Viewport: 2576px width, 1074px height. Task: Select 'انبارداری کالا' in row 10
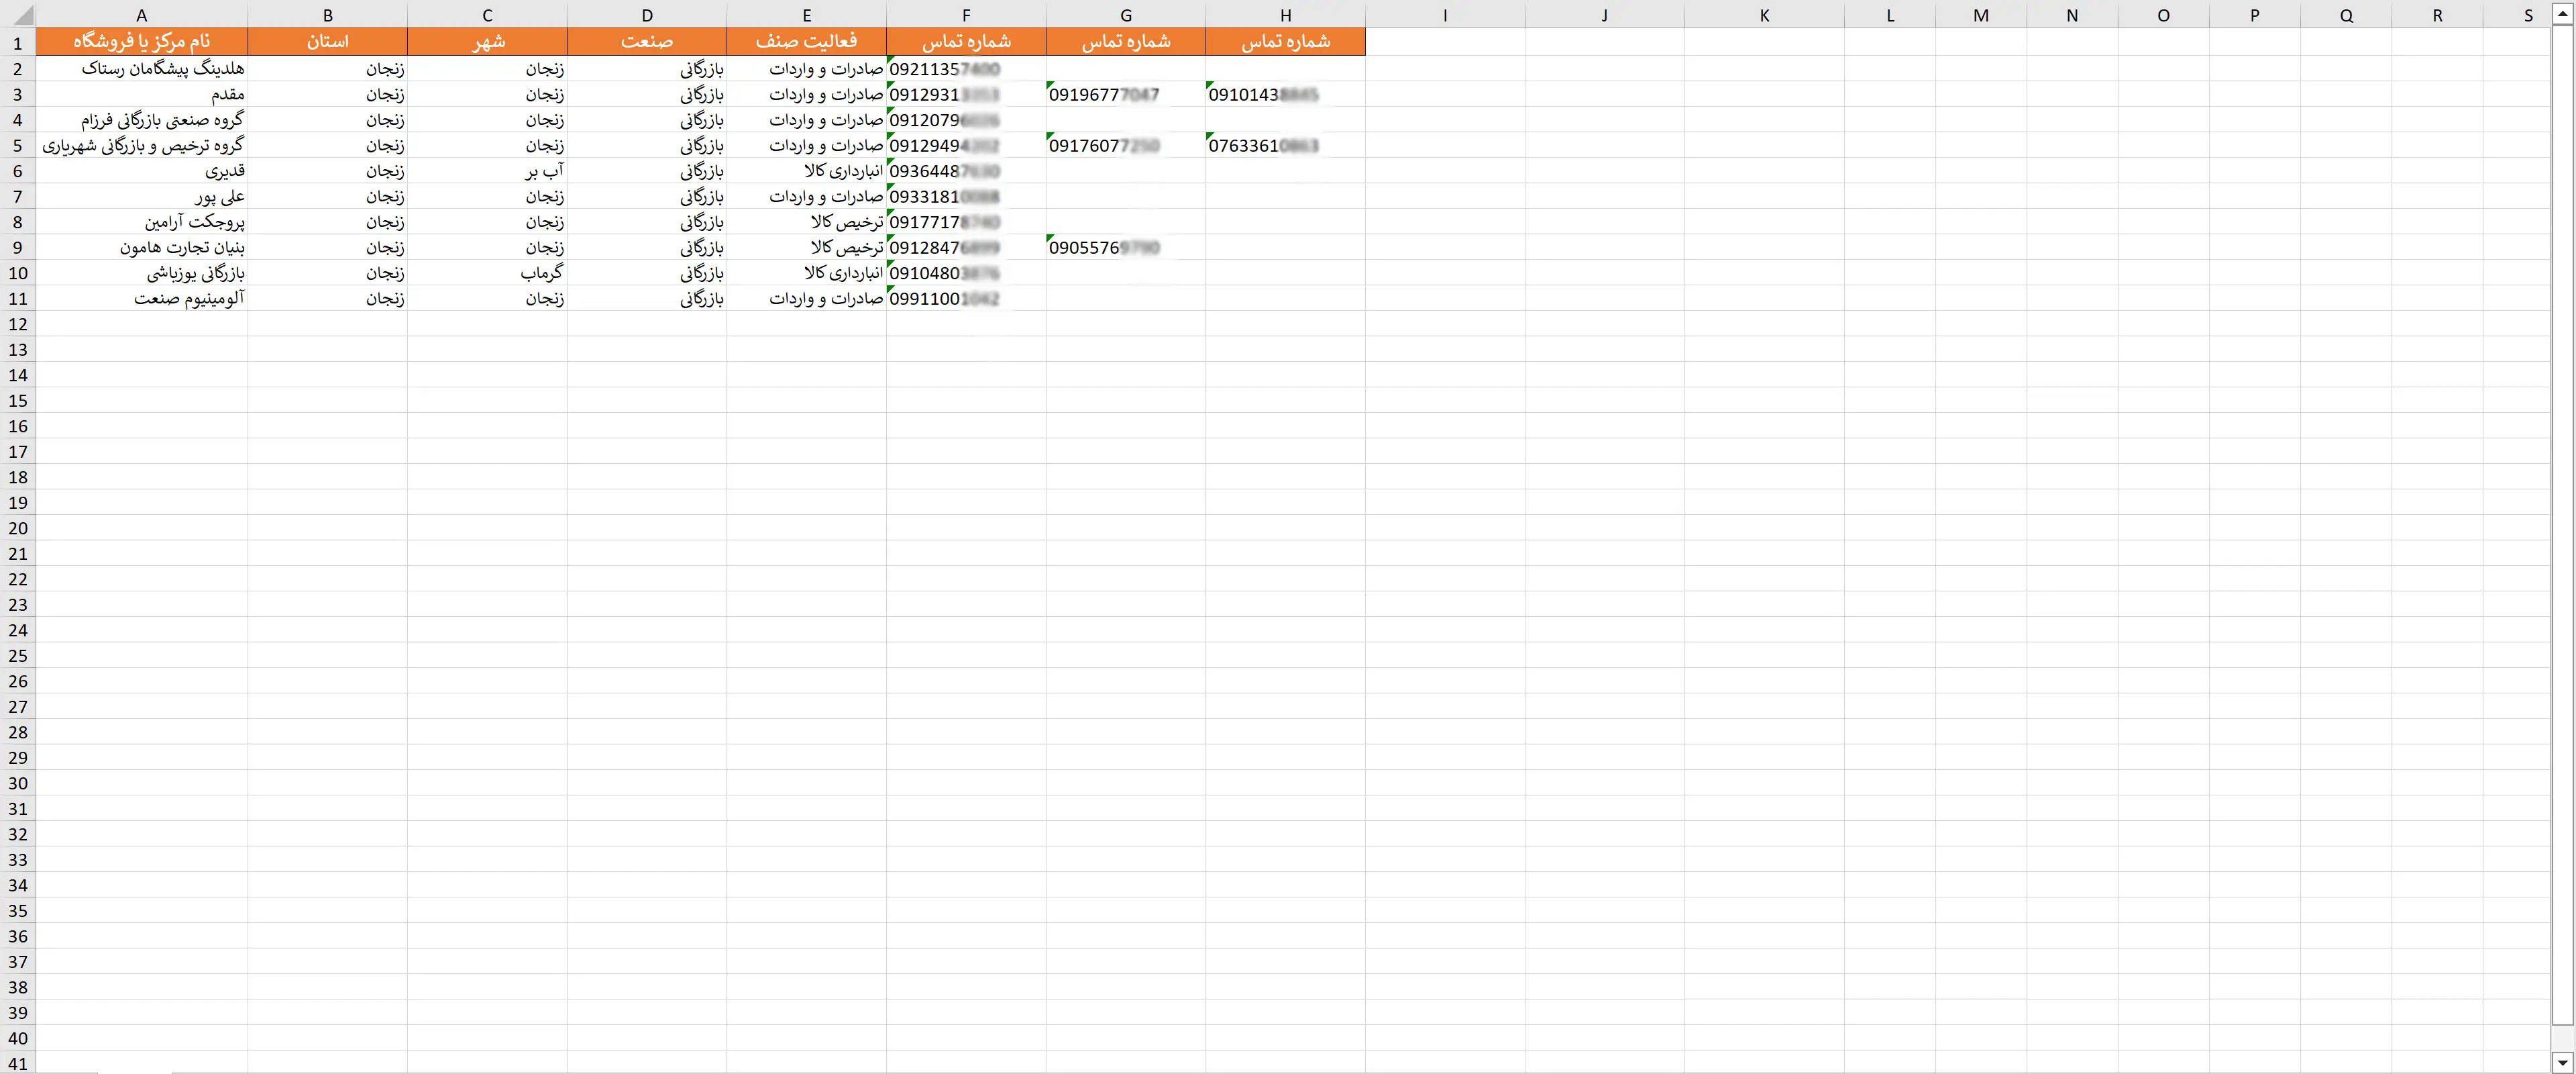806,273
